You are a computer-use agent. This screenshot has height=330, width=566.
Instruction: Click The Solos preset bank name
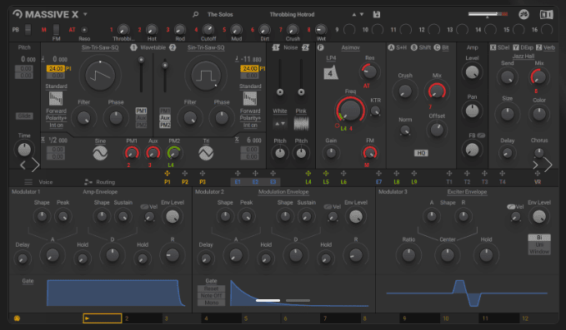tap(220, 14)
